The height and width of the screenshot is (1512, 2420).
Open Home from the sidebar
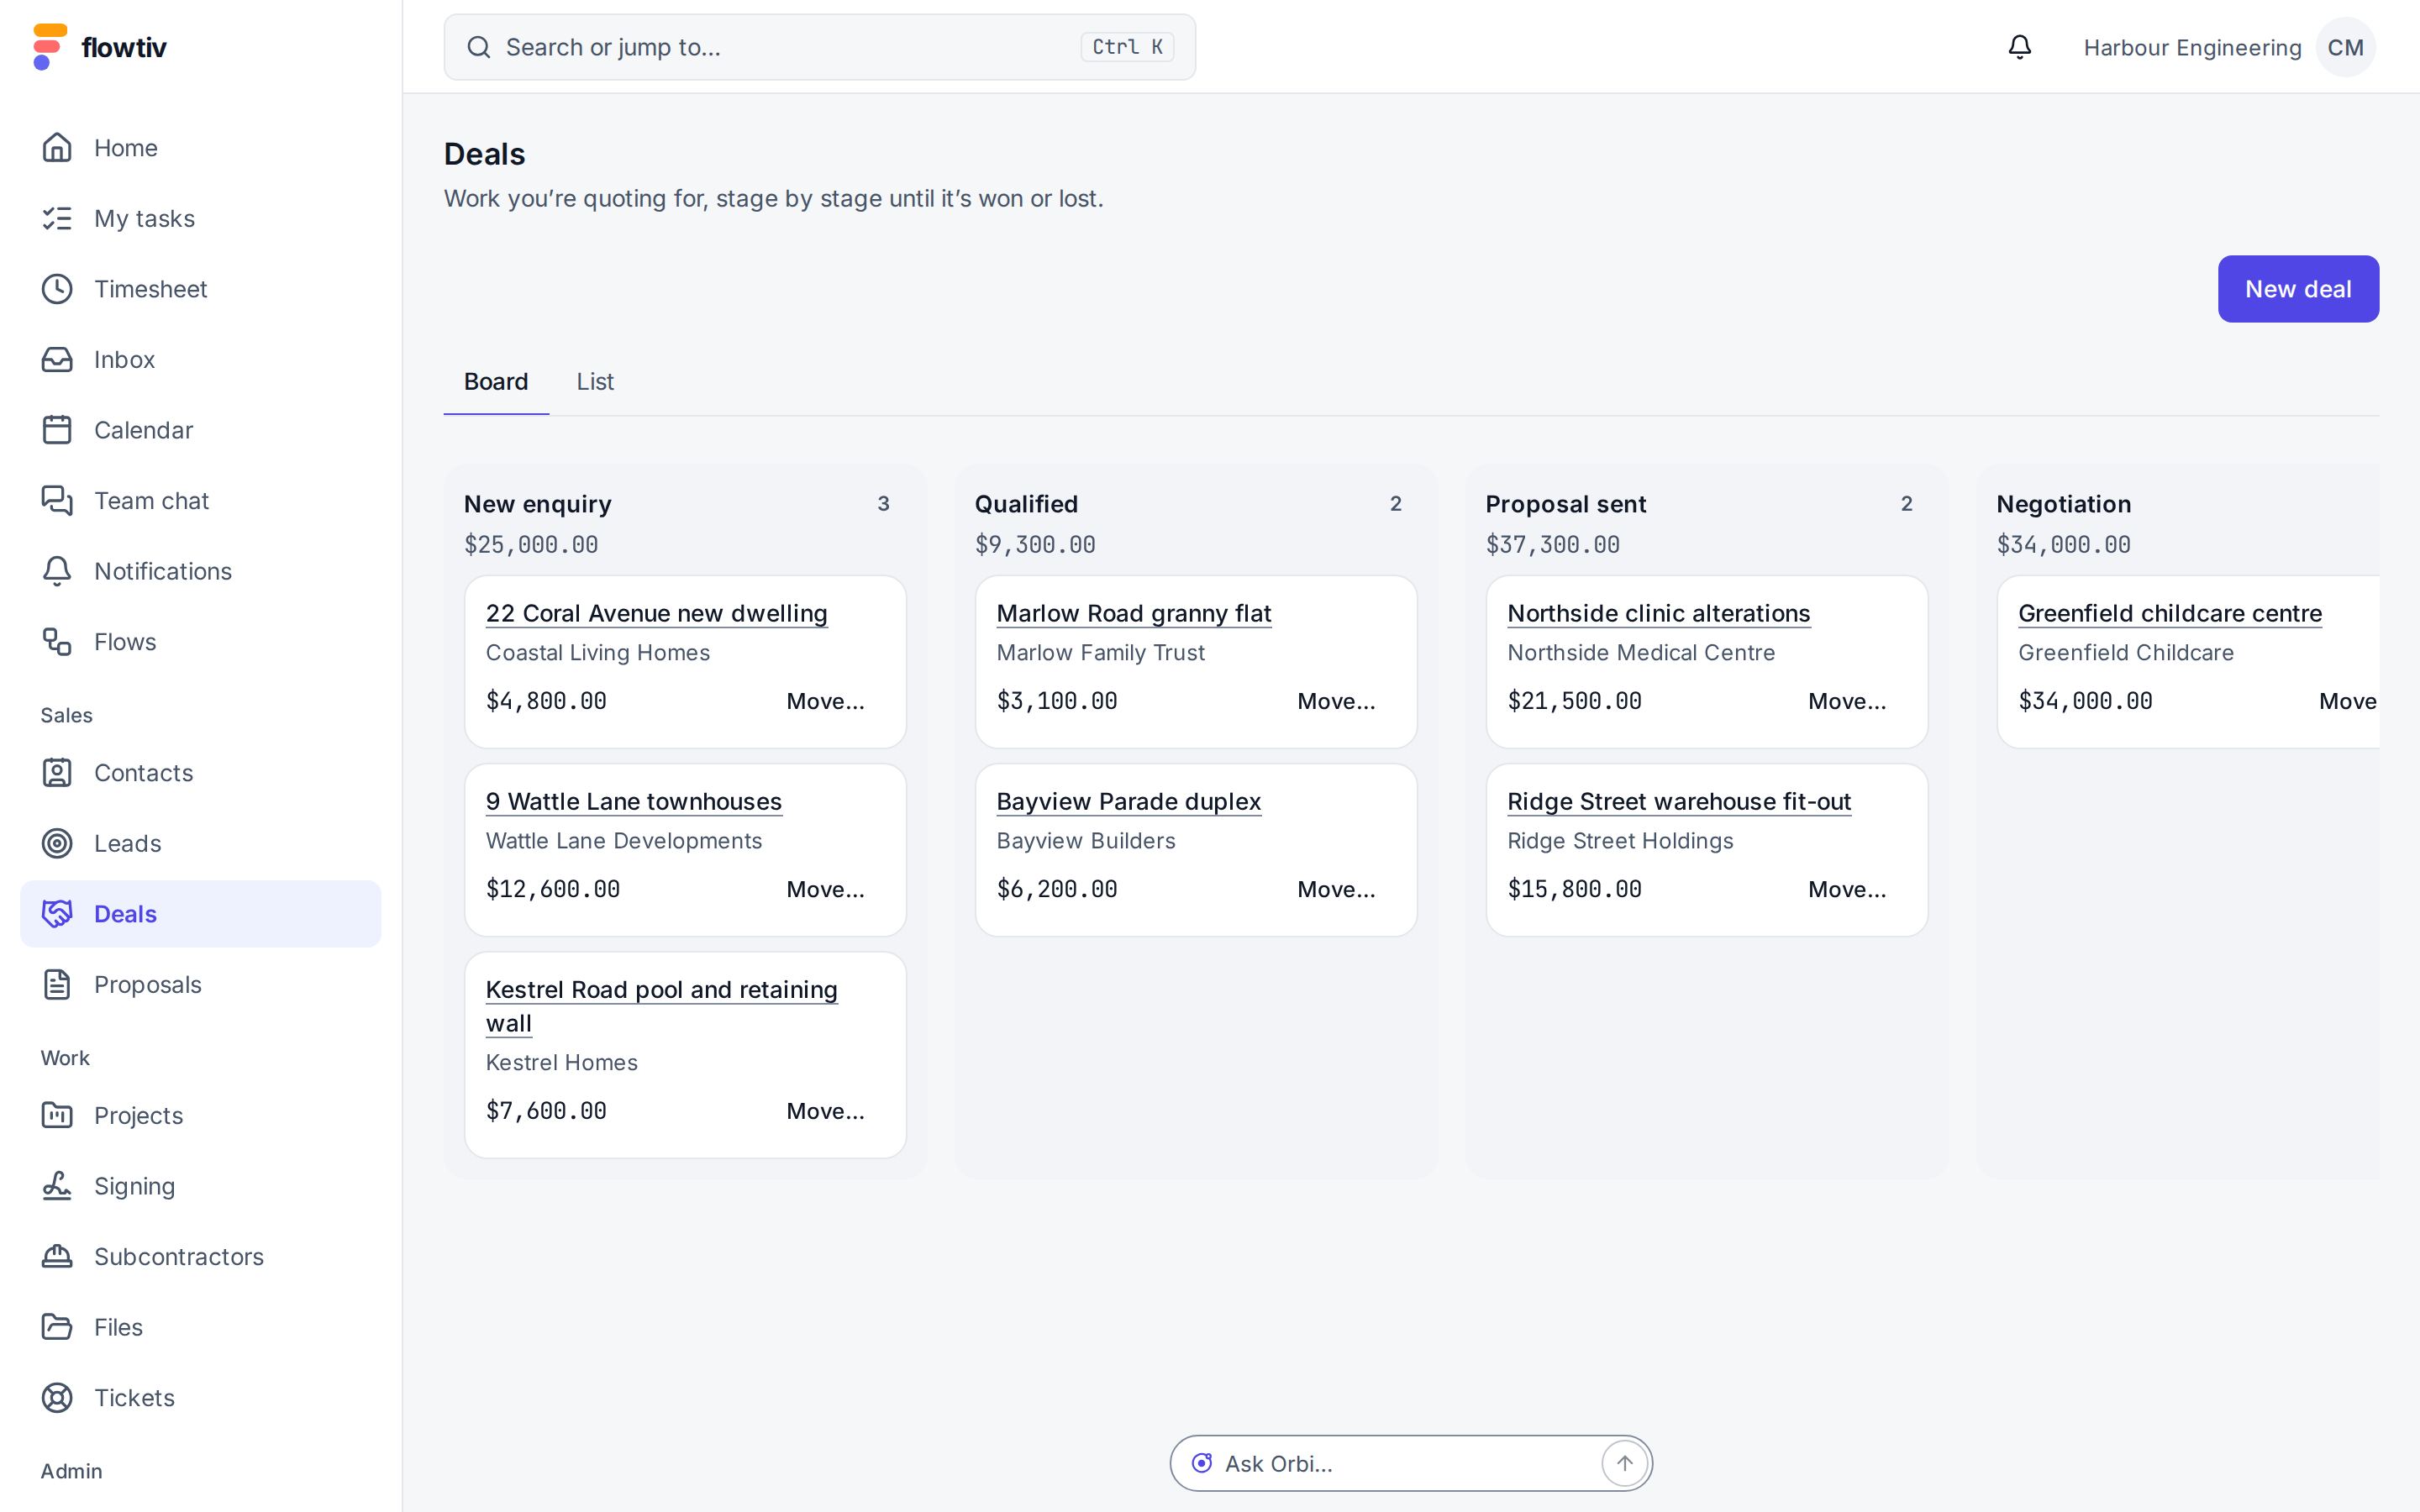pyautogui.click(x=200, y=148)
